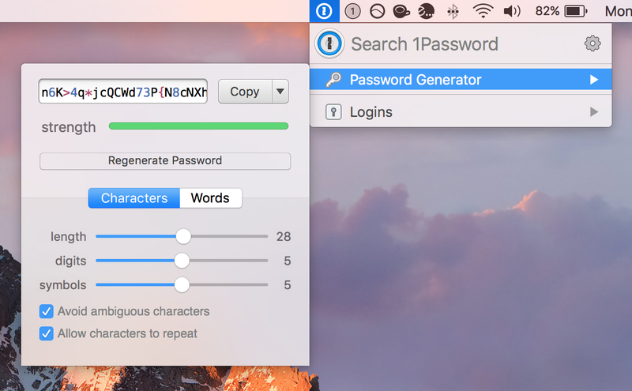The height and width of the screenshot is (391, 632).
Task: Expand the Password Generator submenu arrow
Action: pos(594,80)
